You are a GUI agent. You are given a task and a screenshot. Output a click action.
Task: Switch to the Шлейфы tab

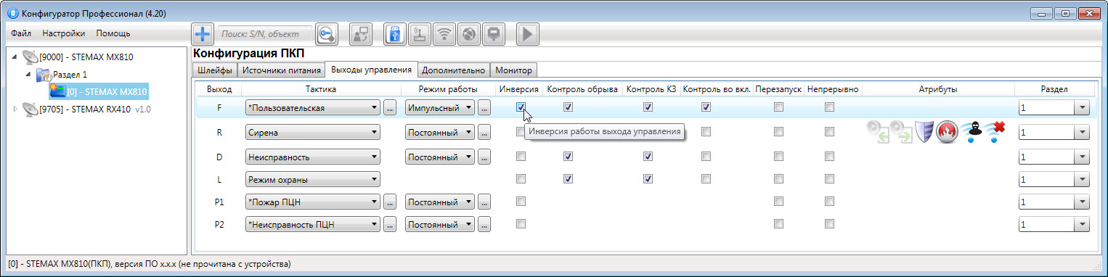(x=215, y=70)
